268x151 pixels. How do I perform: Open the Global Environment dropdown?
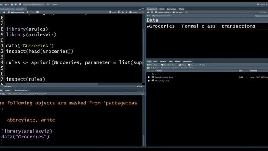162,16
